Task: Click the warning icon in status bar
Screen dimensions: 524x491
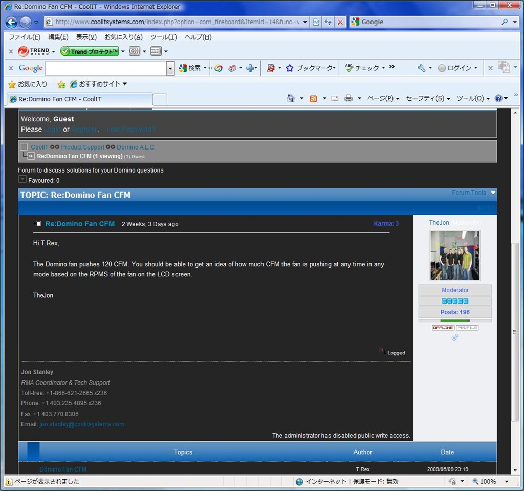Action: [9, 482]
